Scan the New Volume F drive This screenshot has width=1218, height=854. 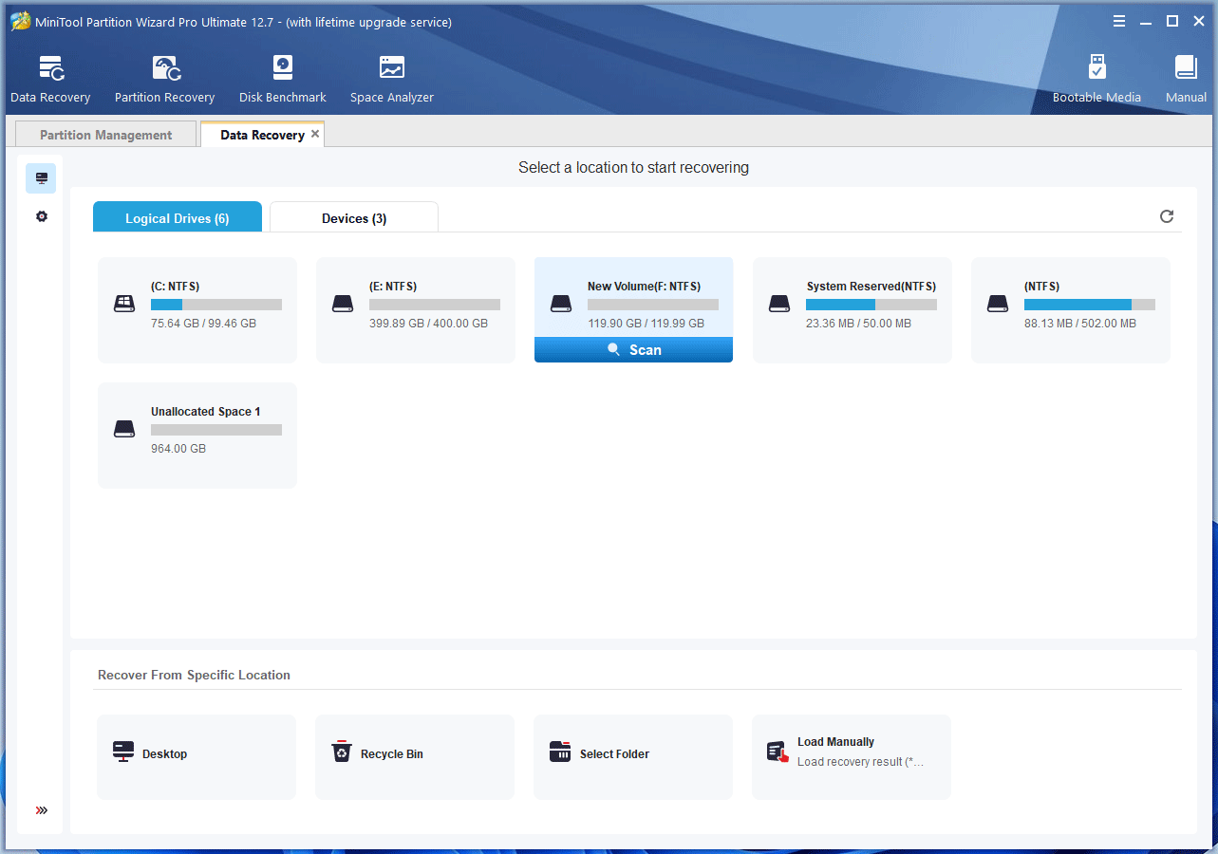[633, 349]
